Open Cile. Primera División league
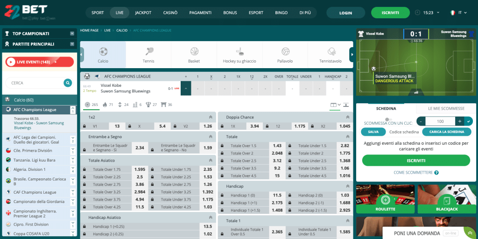Image resolution: width=478 pixels, height=239 pixels. pos(33,150)
